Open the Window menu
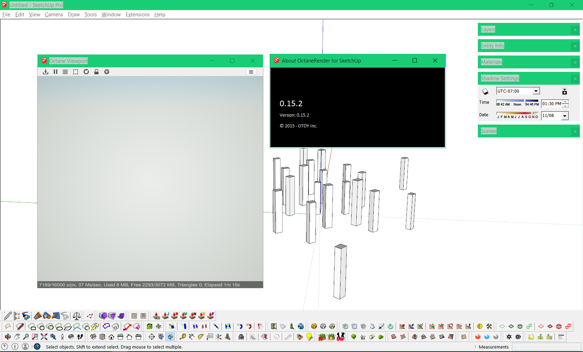 111,15
